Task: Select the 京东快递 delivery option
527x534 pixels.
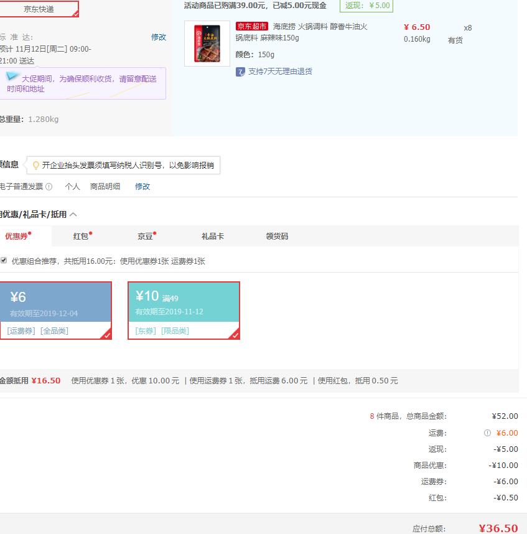Action: (x=39, y=9)
